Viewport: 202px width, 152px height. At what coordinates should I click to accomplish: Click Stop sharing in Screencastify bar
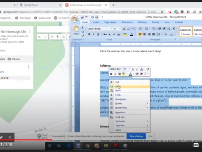[x=136, y=136]
